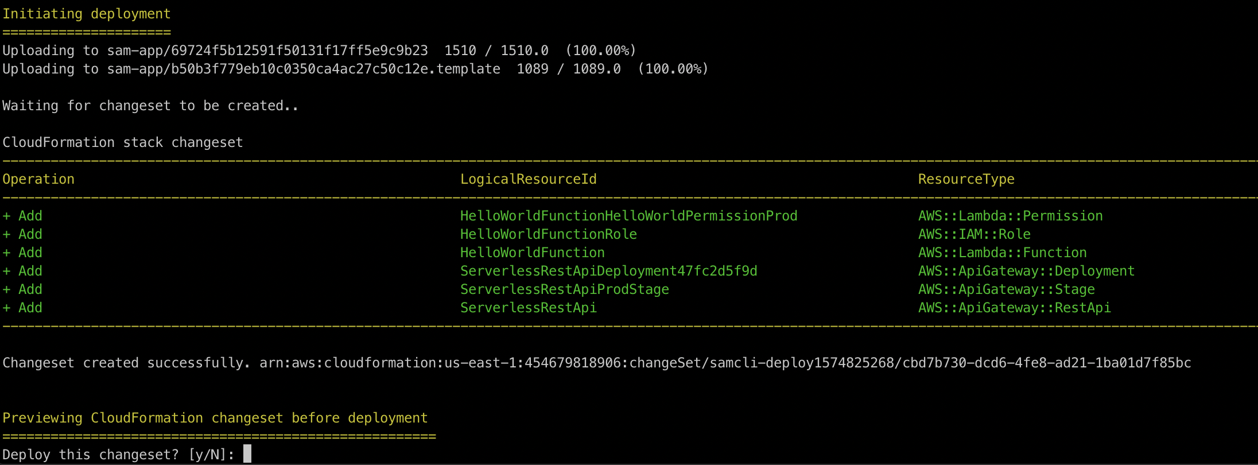The image size is (1258, 465).
Task: Click the AWS::Lambda::Function resource type
Action: tap(1002, 253)
